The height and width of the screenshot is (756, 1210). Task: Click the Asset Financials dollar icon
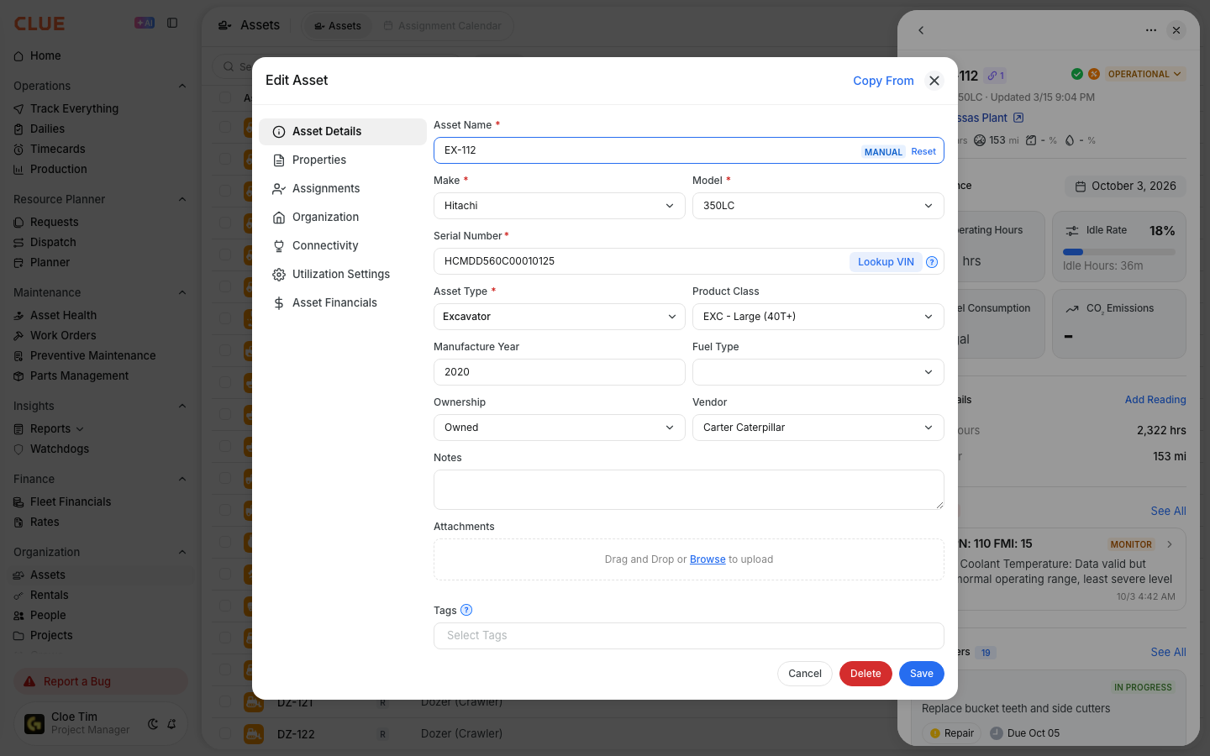click(279, 303)
